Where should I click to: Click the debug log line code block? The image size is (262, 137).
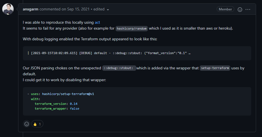pos(137,53)
